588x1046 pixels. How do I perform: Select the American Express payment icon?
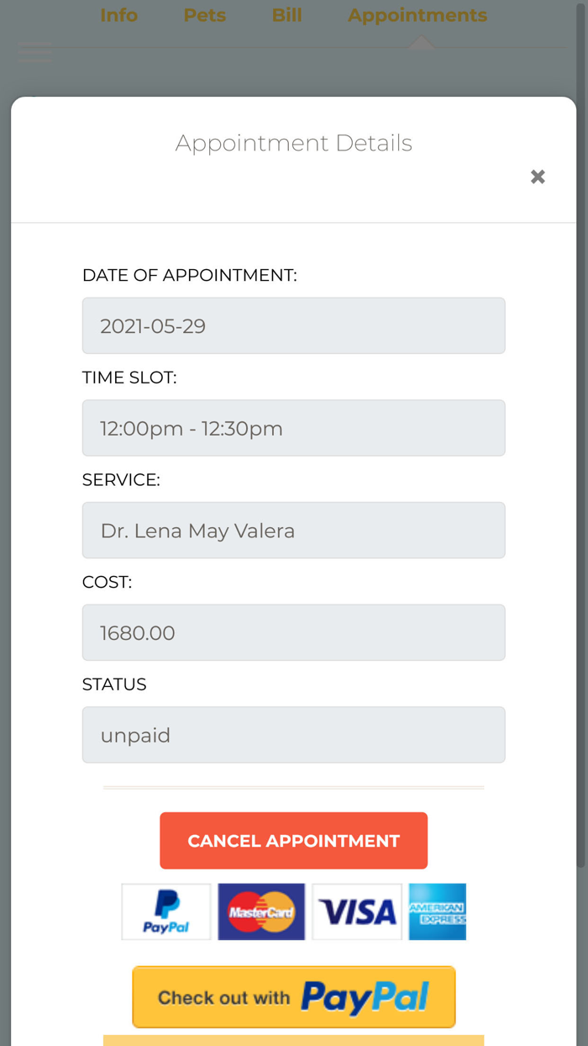pos(437,911)
